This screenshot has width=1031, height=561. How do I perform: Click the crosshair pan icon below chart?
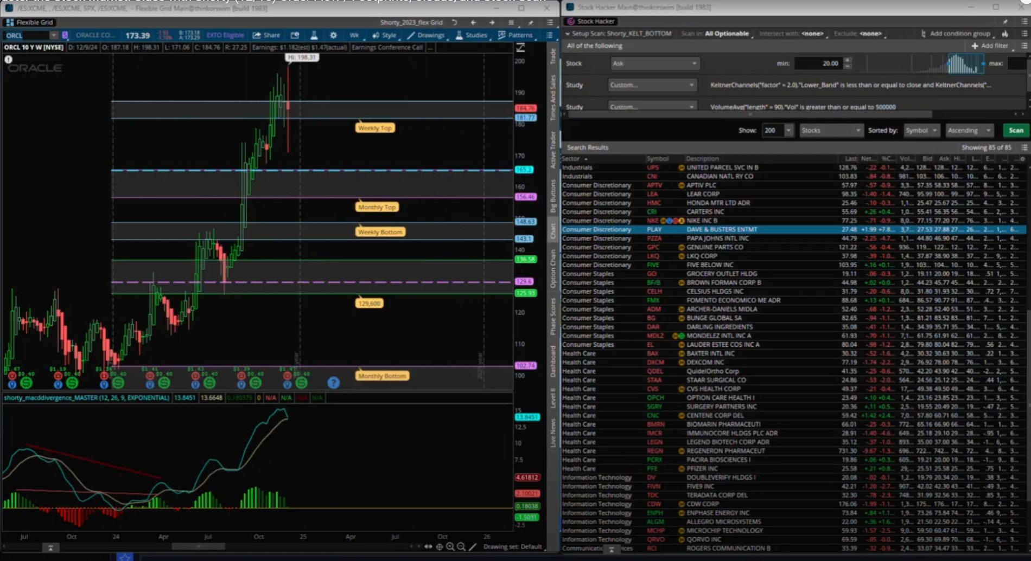(440, 547)
